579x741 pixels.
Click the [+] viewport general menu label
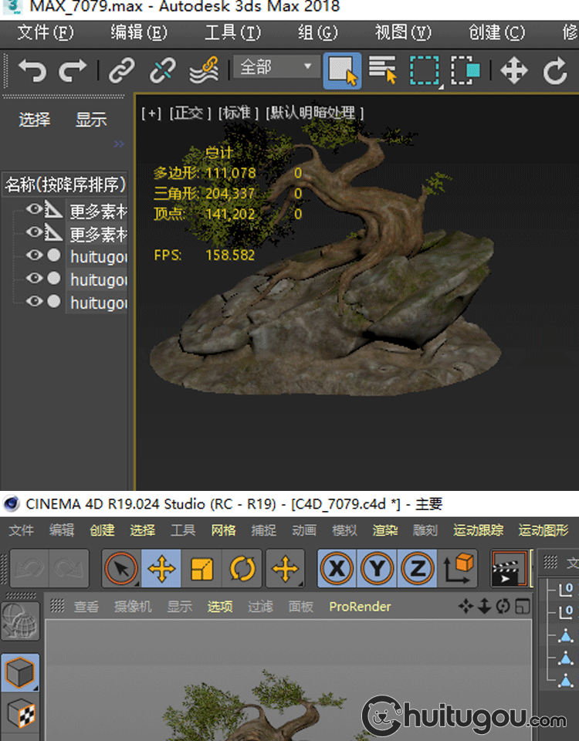(x=151, y=113)
